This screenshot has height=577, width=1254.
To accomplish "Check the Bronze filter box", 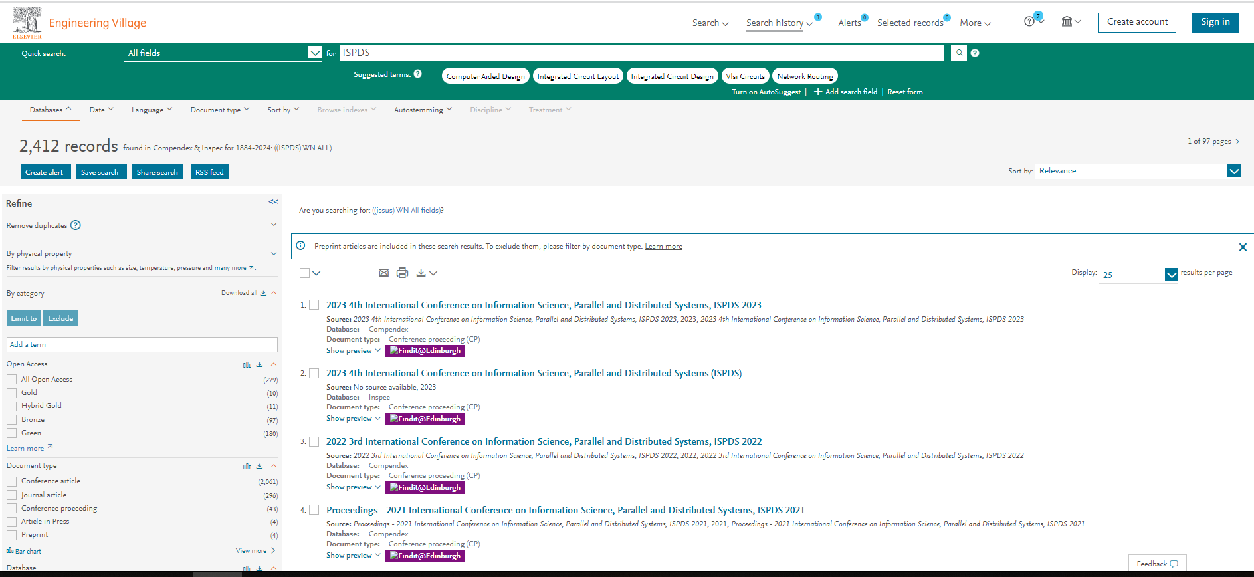I will click(11, 419).
